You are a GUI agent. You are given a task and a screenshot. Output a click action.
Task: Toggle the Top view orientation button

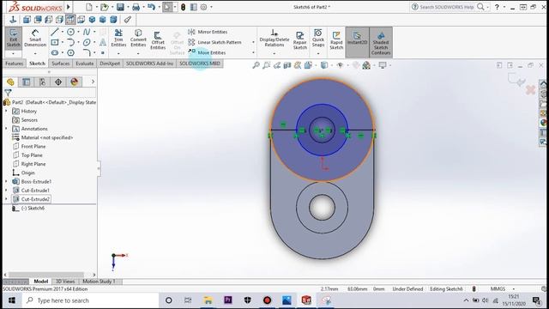coord(70,20)
